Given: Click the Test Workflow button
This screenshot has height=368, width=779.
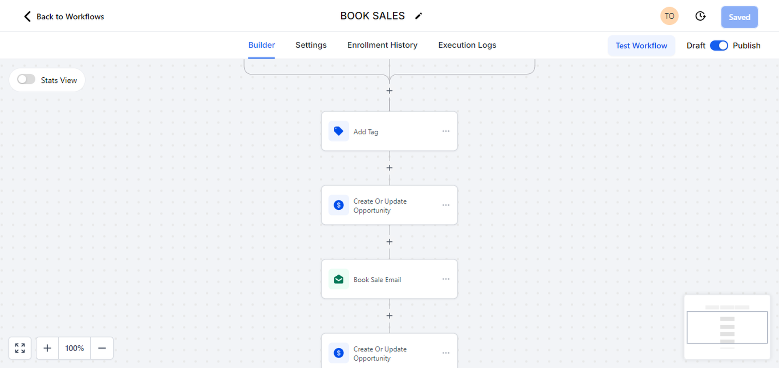Looking at the screenshot, I should coord(641,46).
